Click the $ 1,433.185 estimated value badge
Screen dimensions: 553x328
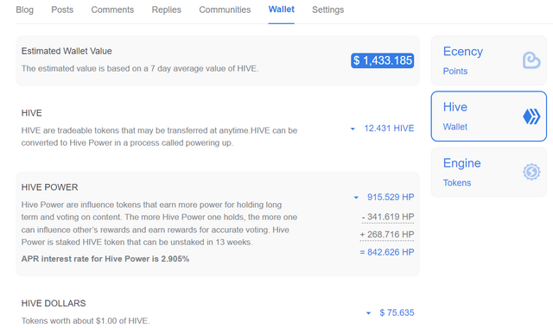[x=382, y=60]
